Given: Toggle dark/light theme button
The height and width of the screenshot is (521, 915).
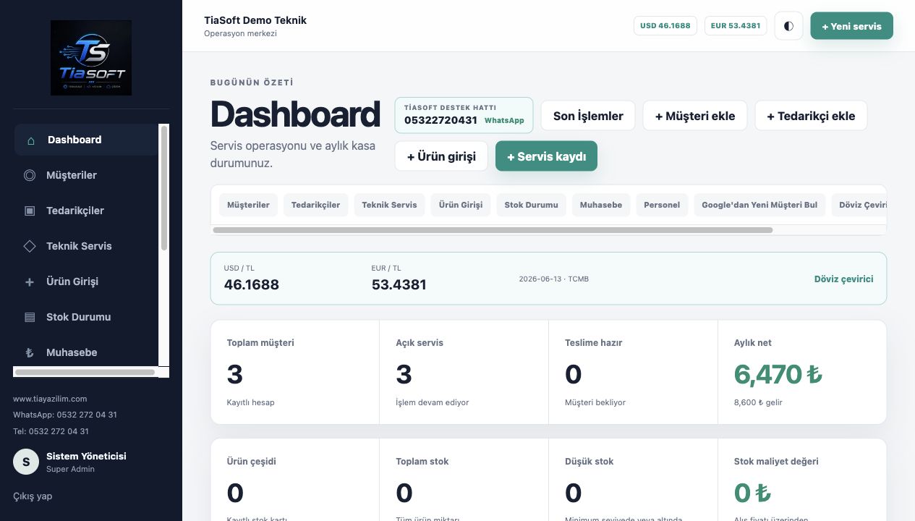Looking at the screenshot, I should (x=788, y=26).
